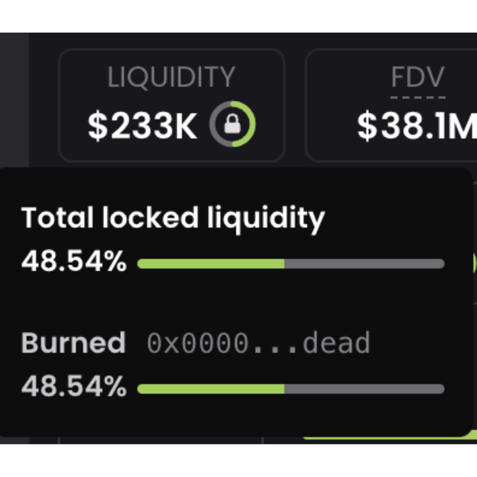477x477 pixels.
Task: Click green filled part of total locked bar
Action: tap(211, 264)
